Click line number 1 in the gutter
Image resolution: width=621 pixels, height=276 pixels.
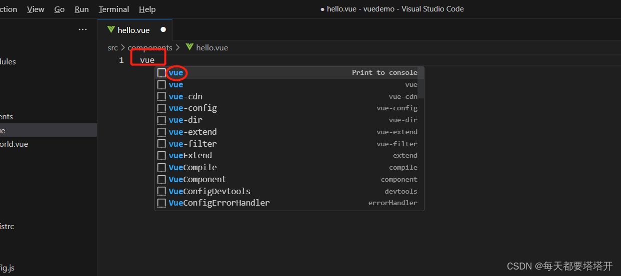pyautogui.click(x=121, y=60)
